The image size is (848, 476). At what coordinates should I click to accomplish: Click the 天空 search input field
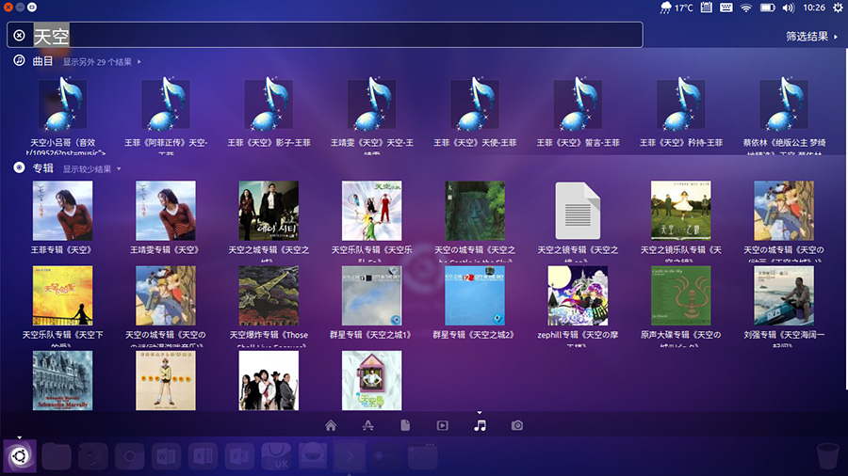point(324,35)
